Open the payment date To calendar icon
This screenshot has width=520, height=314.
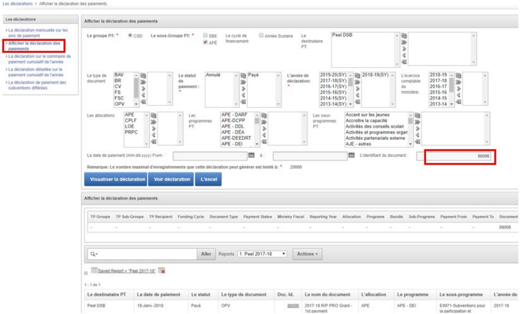pos(351,155)
